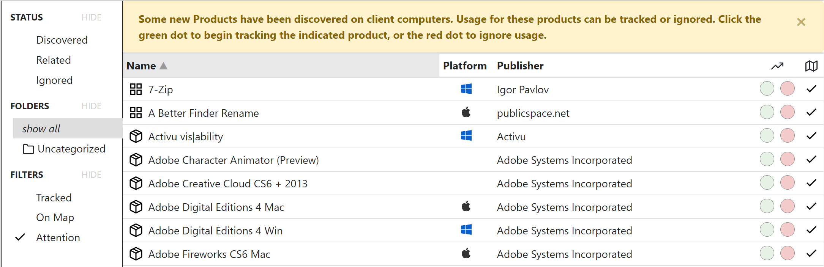The width and height of the screenshot is (824, 267).
Task: Click the Windows platform icon for Activu vis|ability
Action: [x=466, y=136]
